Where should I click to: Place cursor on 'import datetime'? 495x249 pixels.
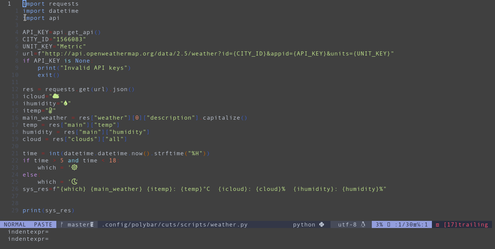[51, 11]
